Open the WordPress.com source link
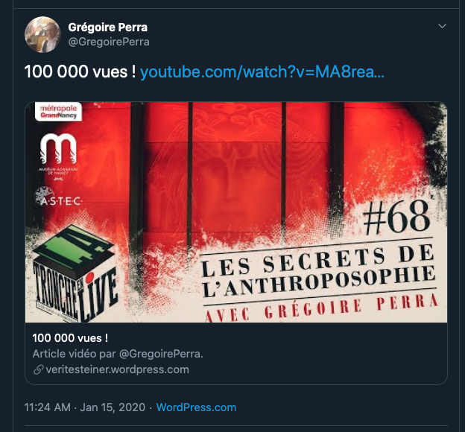Viewport: 465px width, 432px height. coord(196,407)
